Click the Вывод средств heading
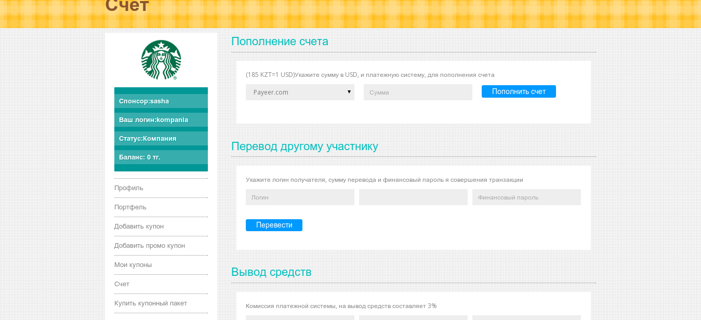This screenshot has width=701, height=320. (x=271, y=272)
